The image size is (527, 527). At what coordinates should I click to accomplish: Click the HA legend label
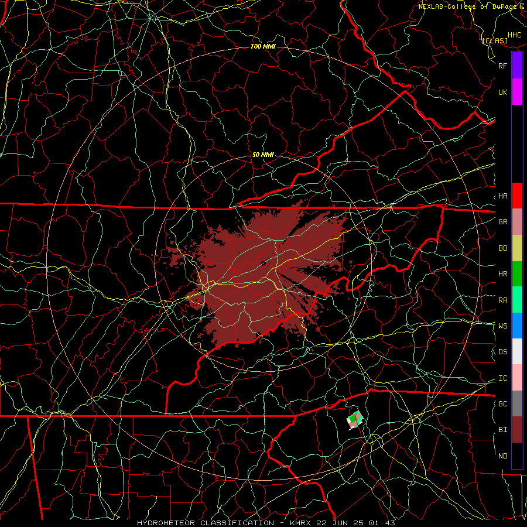502,196
